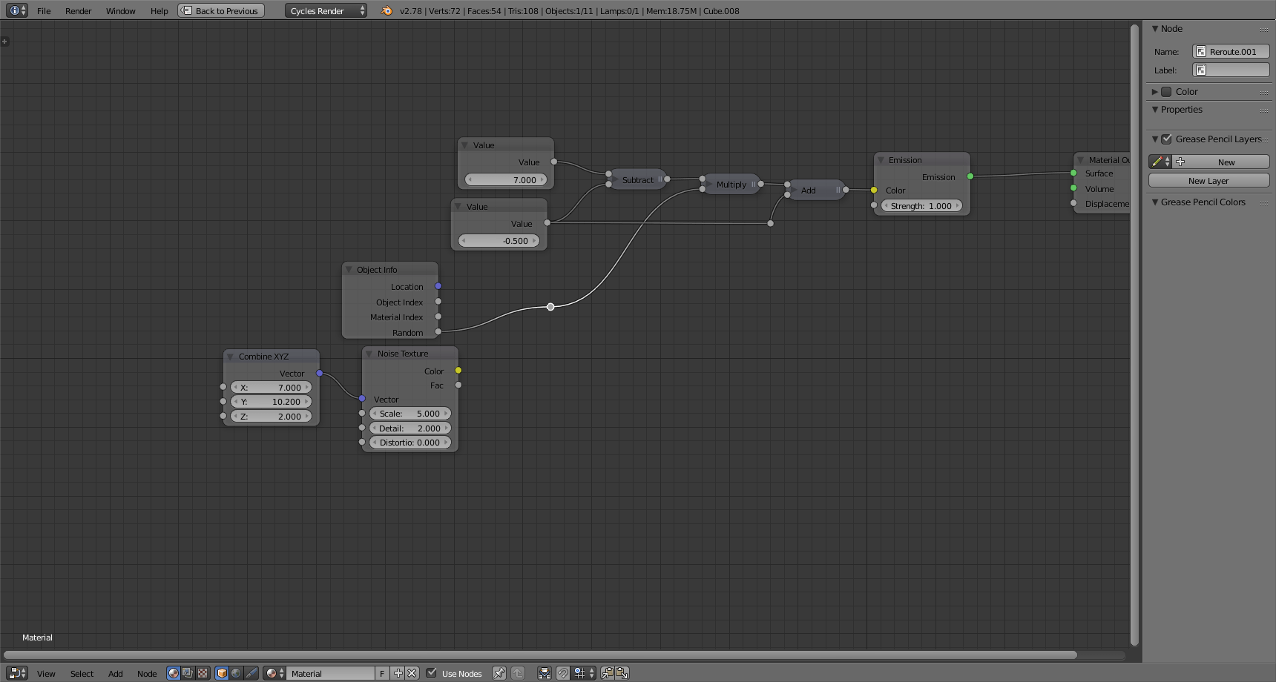Open the Node menu in the header
This screenshot has height=682, width=1276.
(147, 673)
